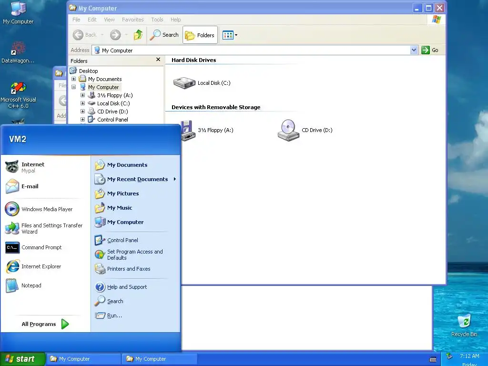Screen dimensions: 488x366
Task: Open the Address bar dropdown arrow
Action: point(414,50)
